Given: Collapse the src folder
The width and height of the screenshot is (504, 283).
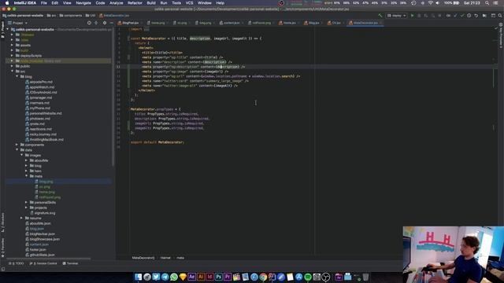Looking at the screenshot, I should click(x=13, y=72).
